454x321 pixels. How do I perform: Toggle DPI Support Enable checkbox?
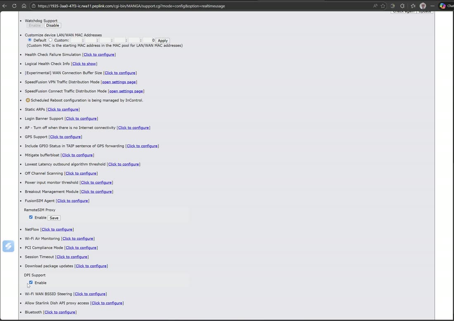pyautogui.click(x=31, y=283)
